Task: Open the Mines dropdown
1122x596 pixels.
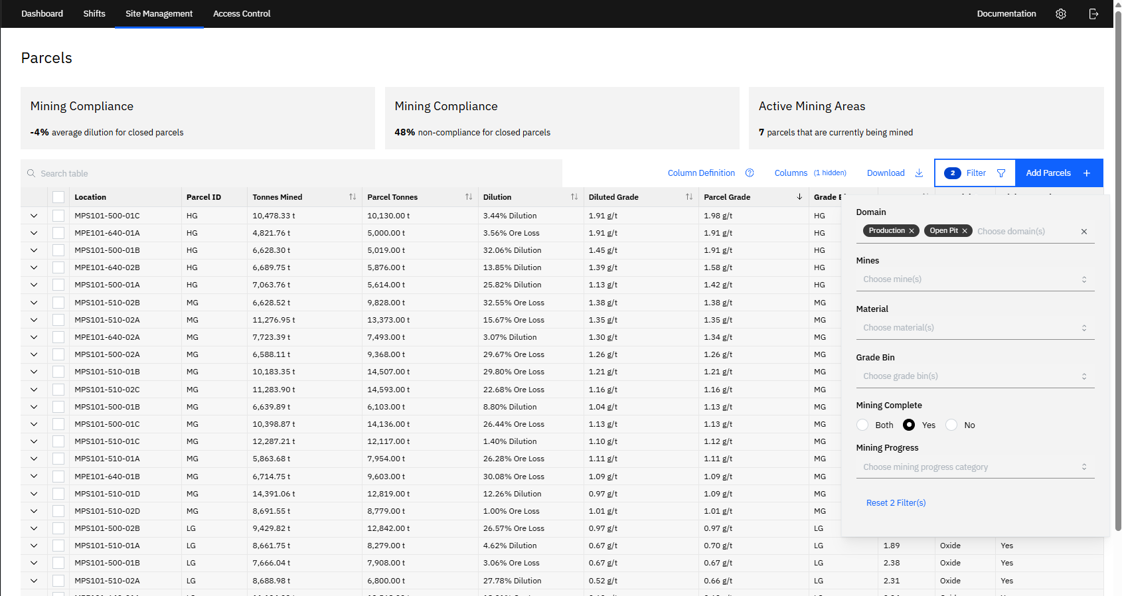Action: click(975, 279)
